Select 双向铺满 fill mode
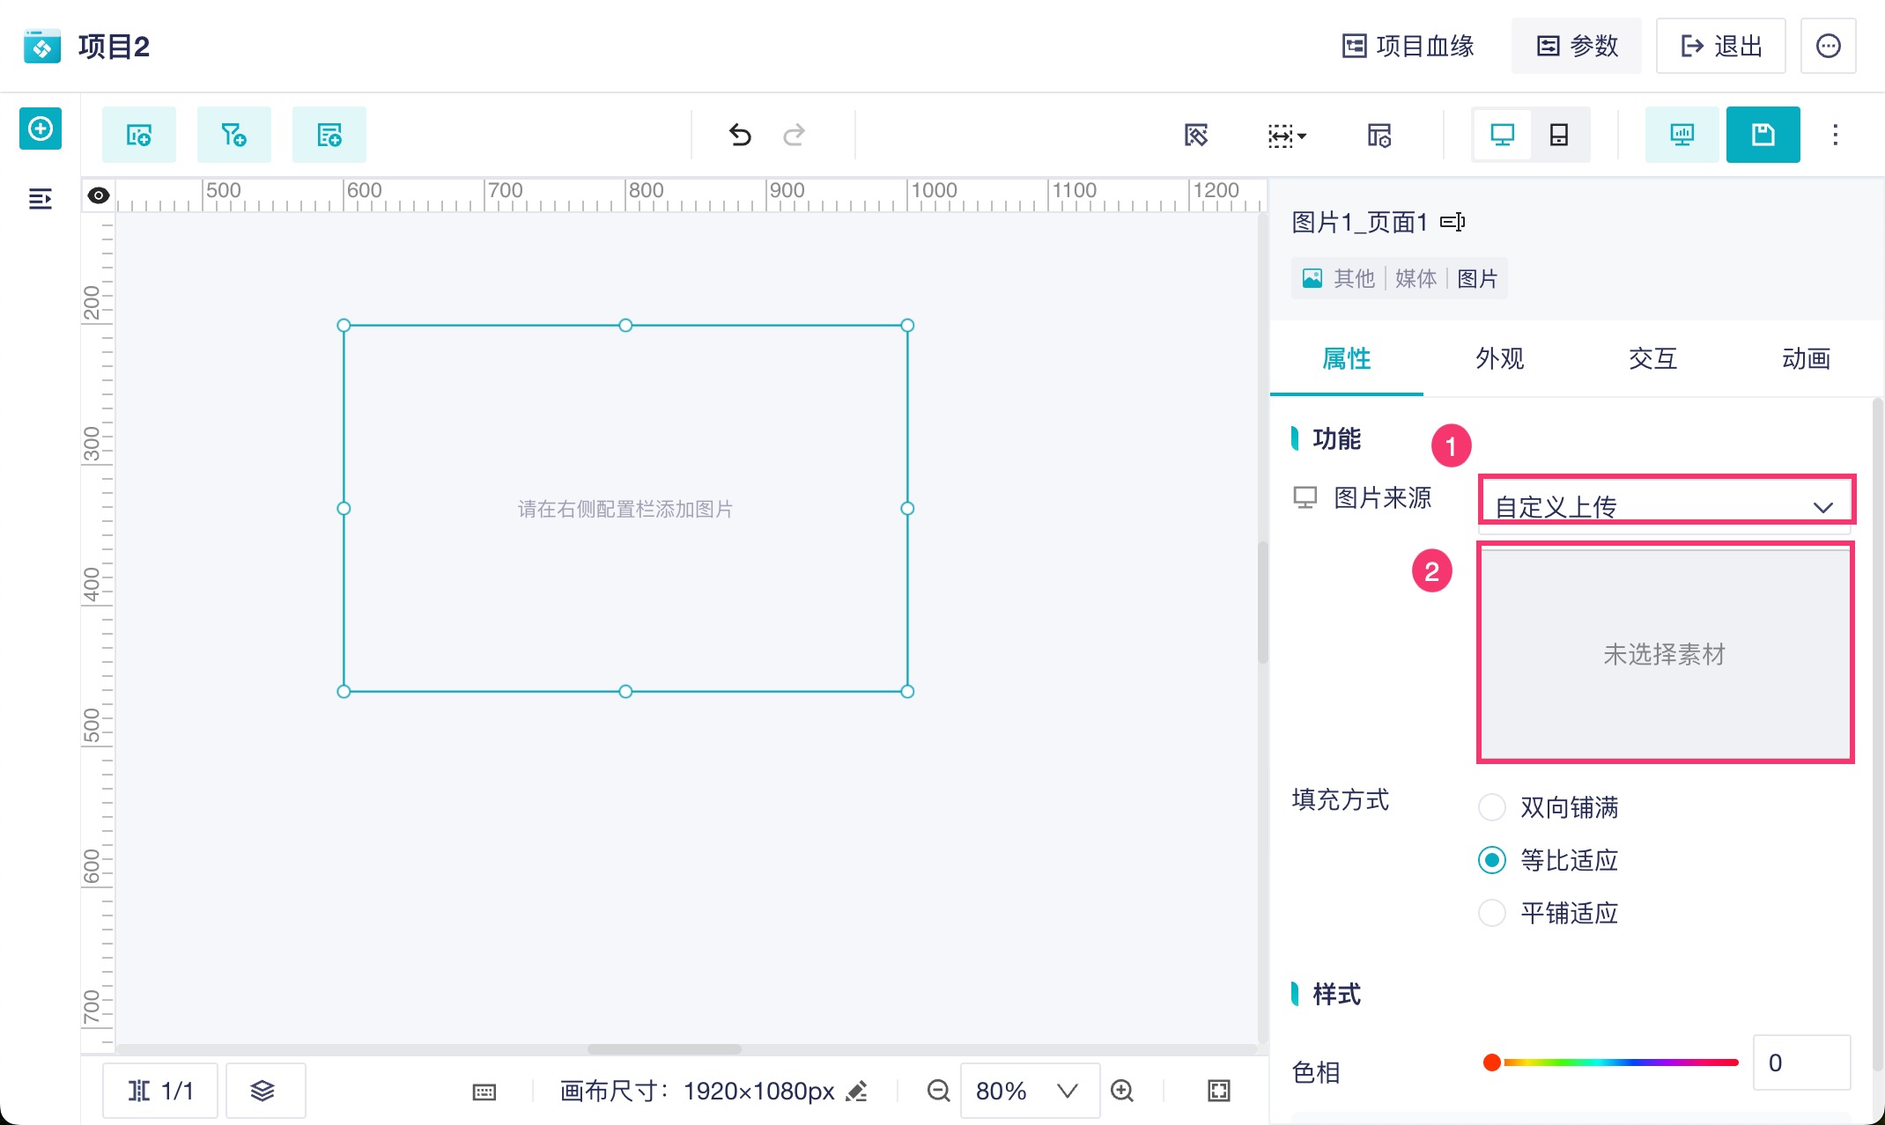This screenshot has height=1125, width=1885. 1492,807
